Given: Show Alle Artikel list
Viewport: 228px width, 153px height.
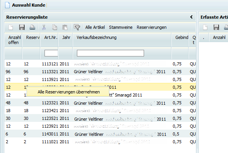Looking at the screenshot, I should coord(95,27).
